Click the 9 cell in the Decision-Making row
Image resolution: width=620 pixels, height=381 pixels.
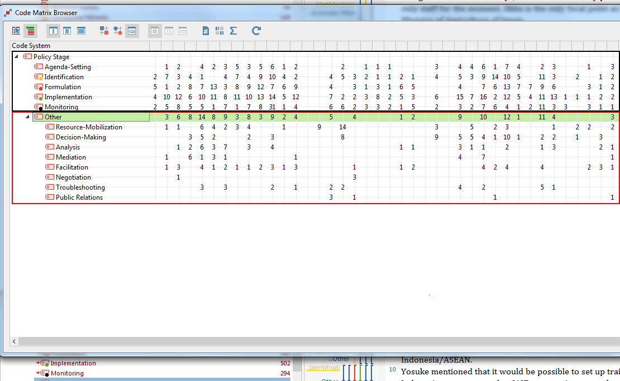[x=436, y=137]
